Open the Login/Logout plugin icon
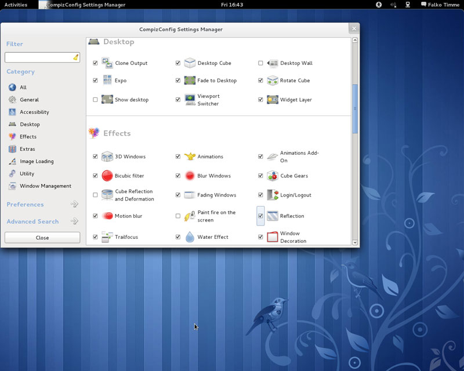The width and height of the screenshot is (464, 371). pyautogui.click(x=273, y=195)
